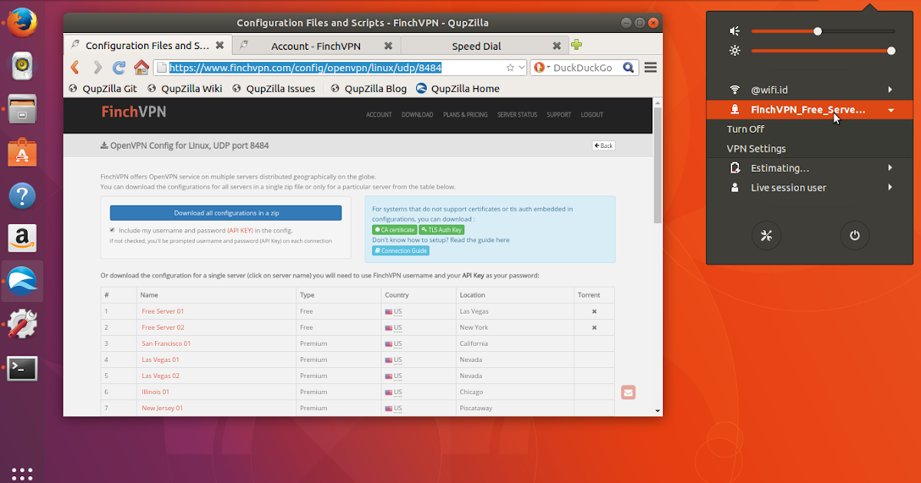The image size is (921, 483).
Task: Launch Rhythmbox speaker icon in dock
Action: click(22, 65)
